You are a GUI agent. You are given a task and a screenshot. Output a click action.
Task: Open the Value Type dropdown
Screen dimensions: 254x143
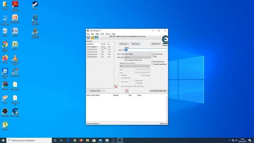[138, 57]
